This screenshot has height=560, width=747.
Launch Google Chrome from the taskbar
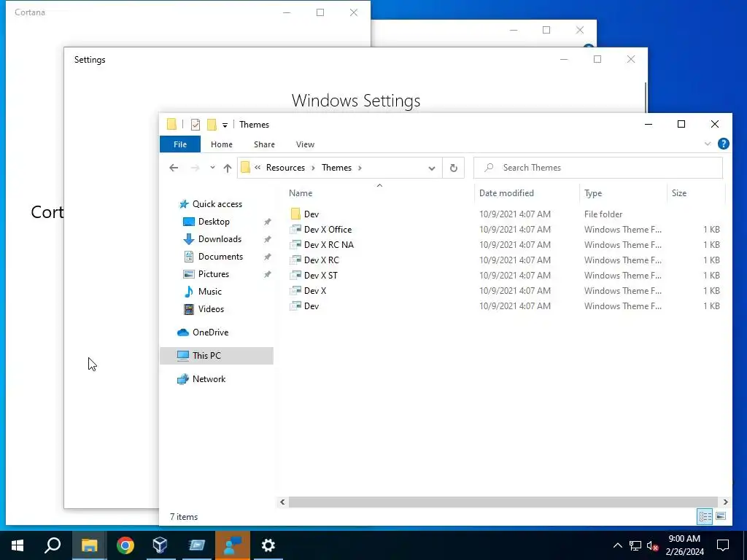tap(125, 545)
